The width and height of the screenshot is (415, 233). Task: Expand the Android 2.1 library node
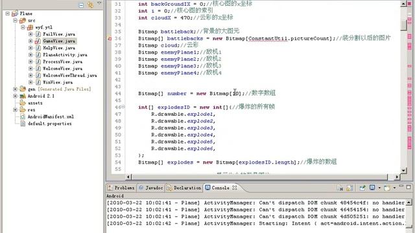click(16, 96)
